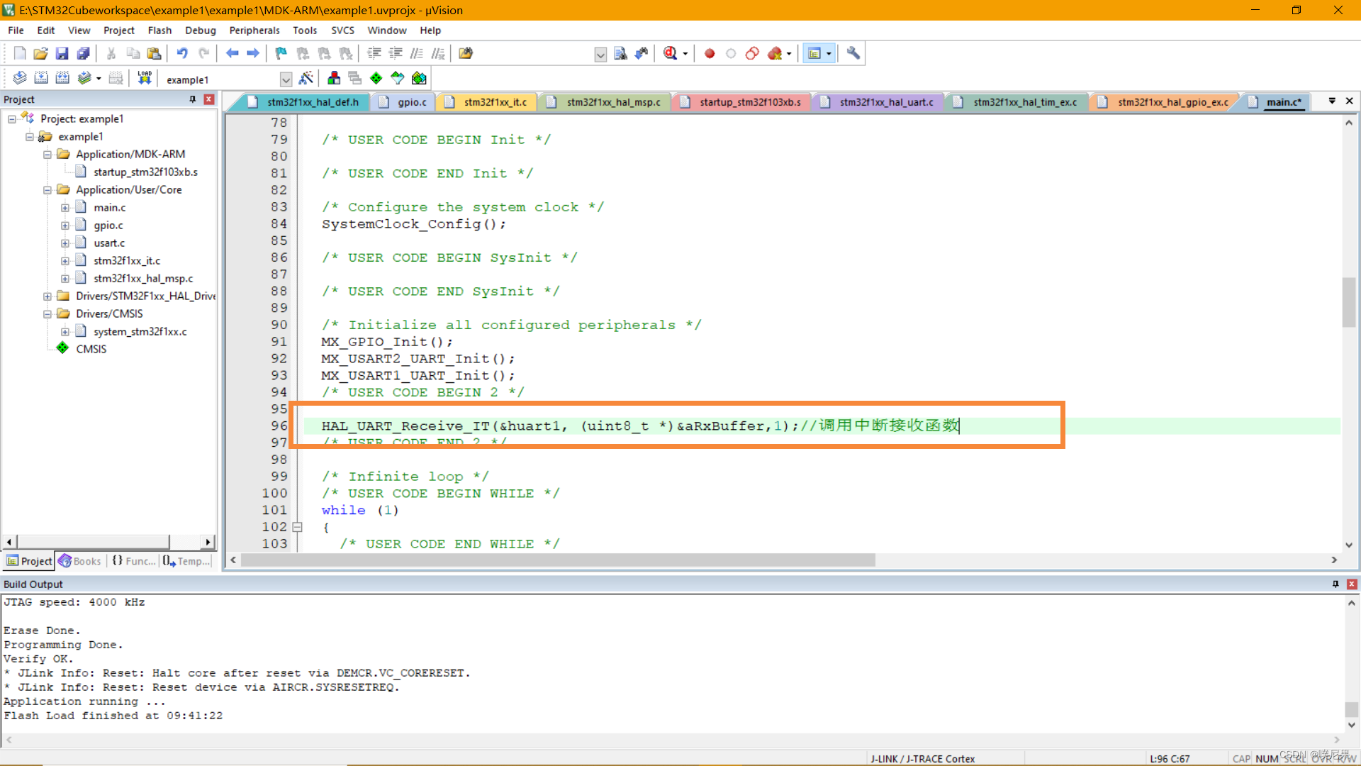
Task: Open the Debug menu
Action: point(200,30)
